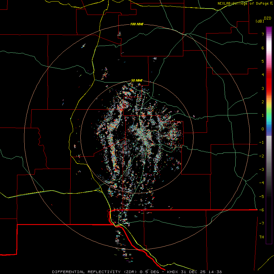Click the 50 NMI range ring label

pos(137,81)
